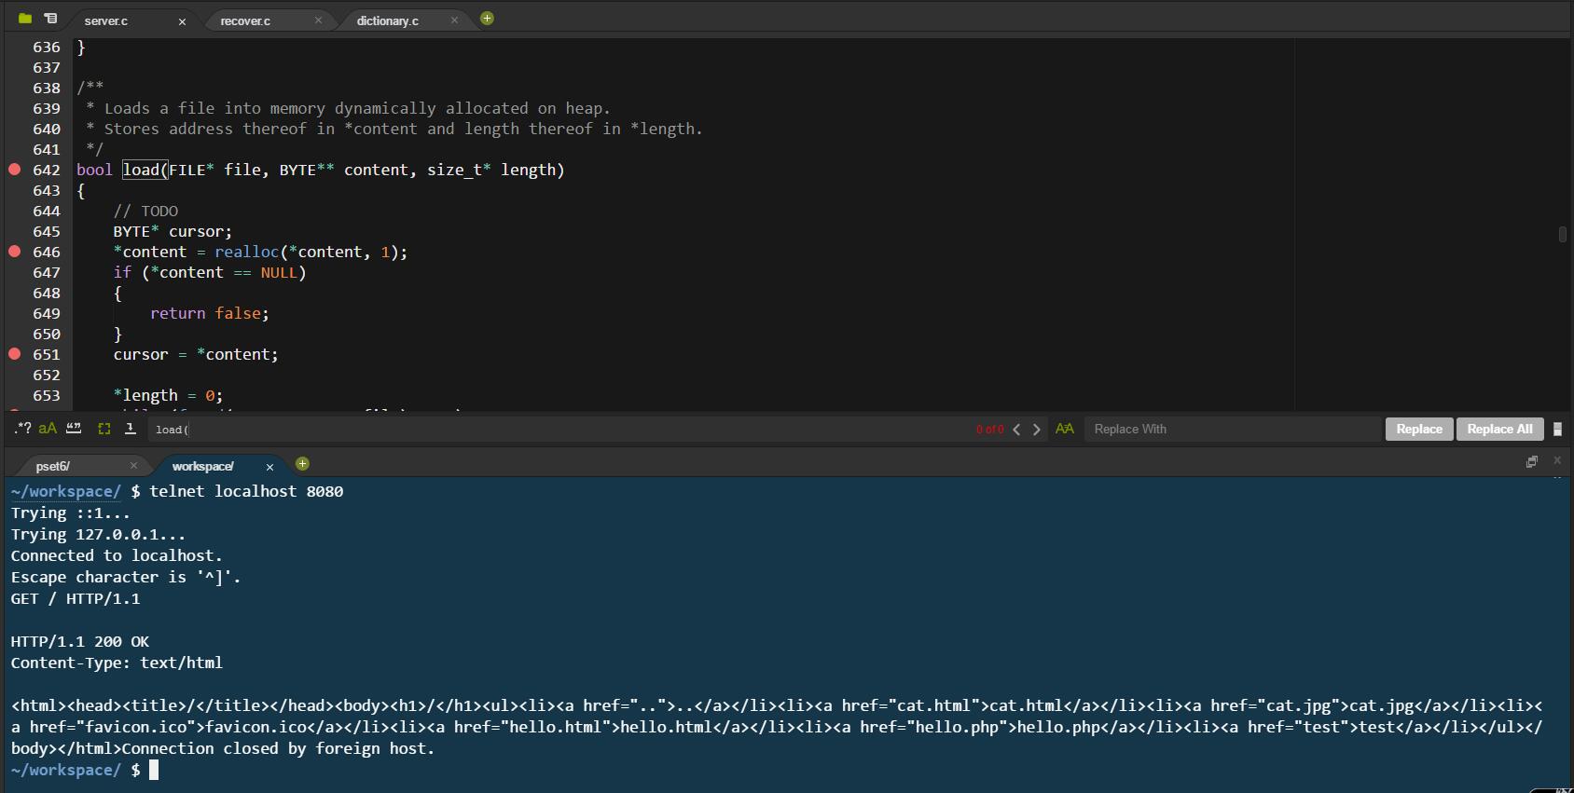Image resolution: width=1574 pixels, height=793 pixels.
Task: Click the HTTP/1.1 200 OK response line
Action: click(80, 641)
